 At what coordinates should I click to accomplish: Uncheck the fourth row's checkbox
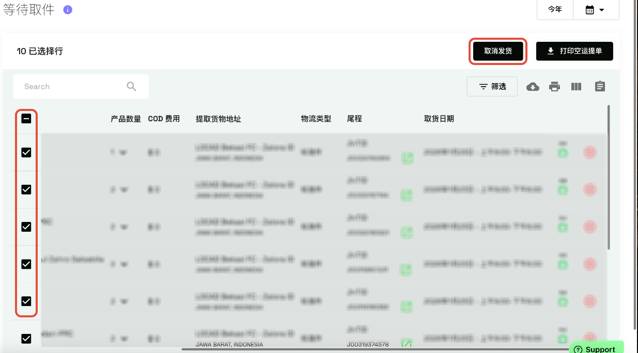26,264
